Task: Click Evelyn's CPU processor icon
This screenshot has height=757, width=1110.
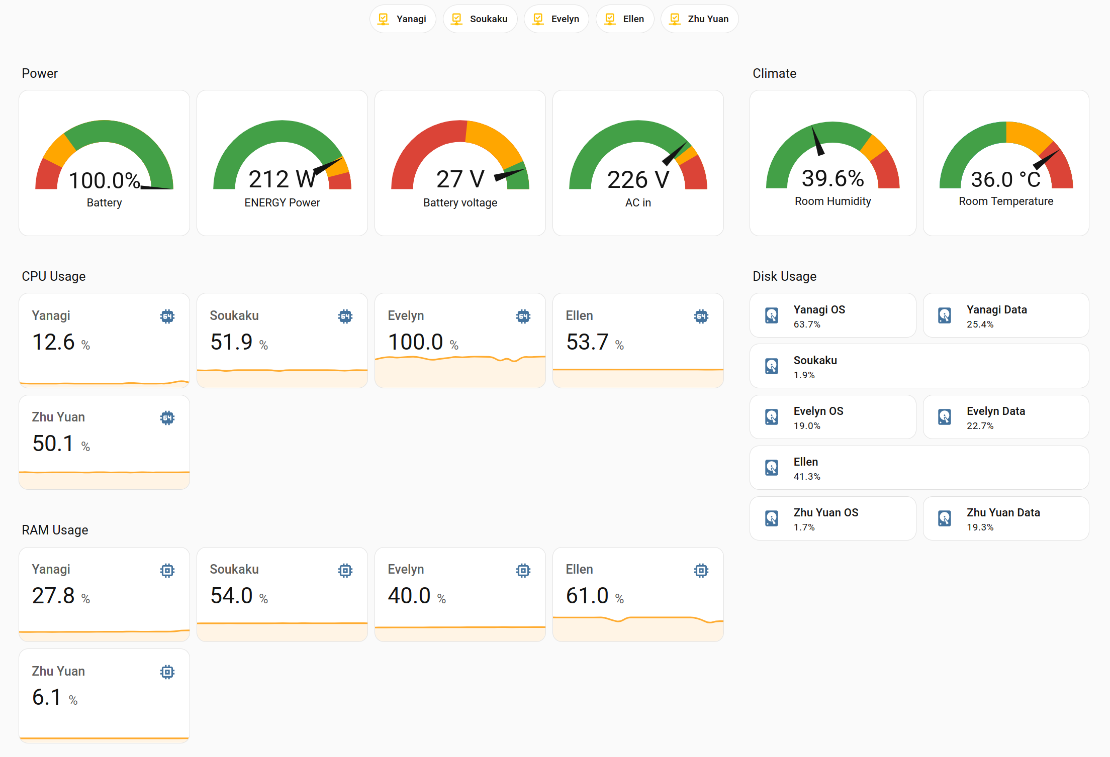Action: (523, 316)
